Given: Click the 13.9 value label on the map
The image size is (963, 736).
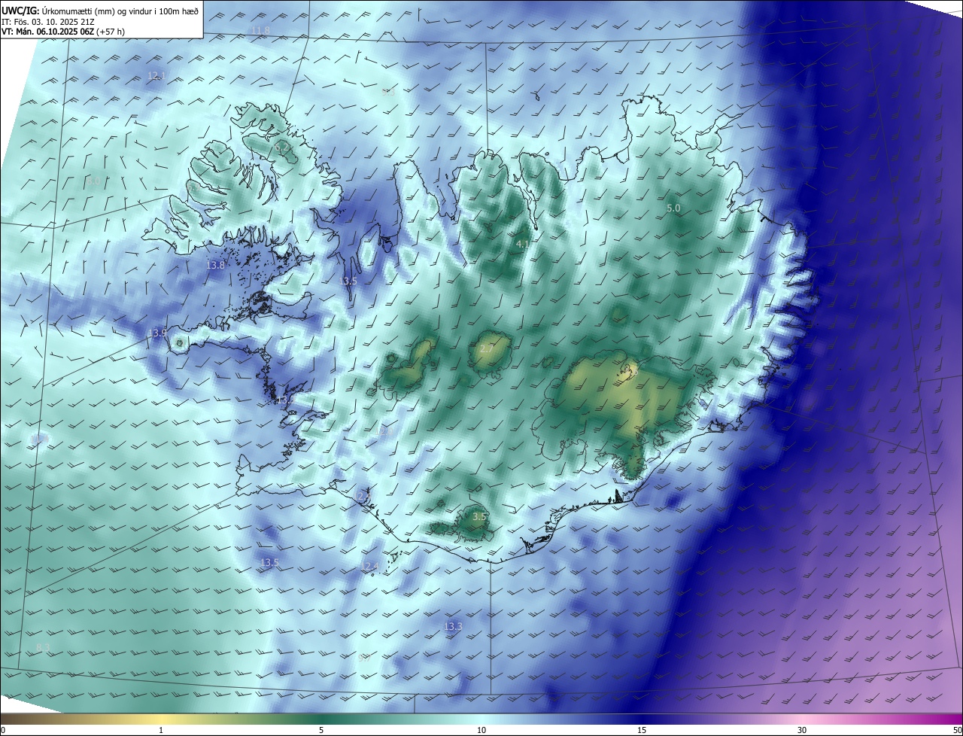Looking at the screenshot, I should (x=157, y=333).
